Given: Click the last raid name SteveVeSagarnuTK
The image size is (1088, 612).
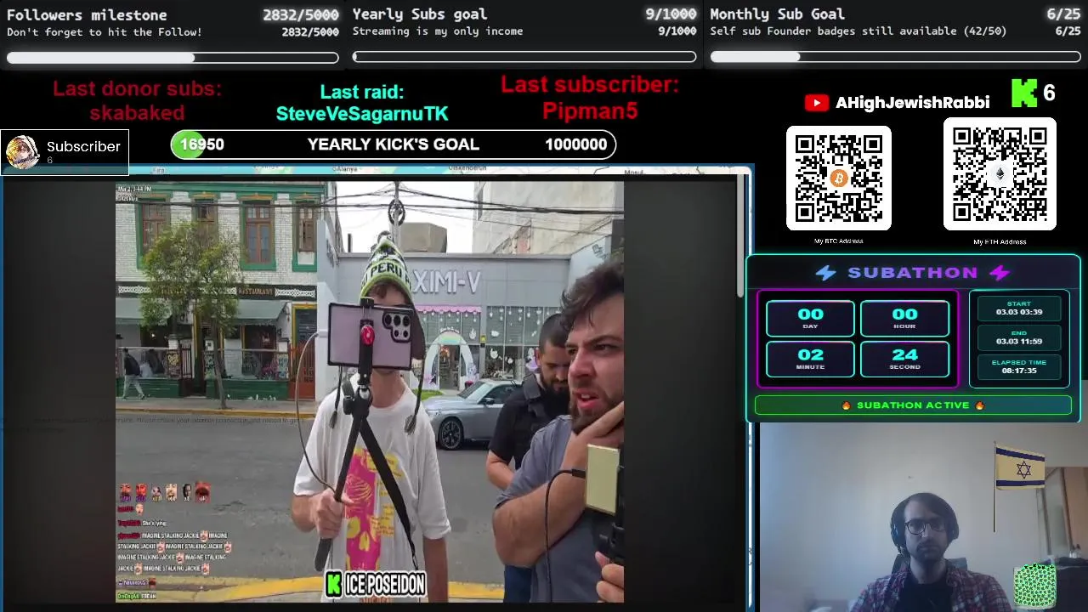Looking at the screenshot, I should (362, 113).
